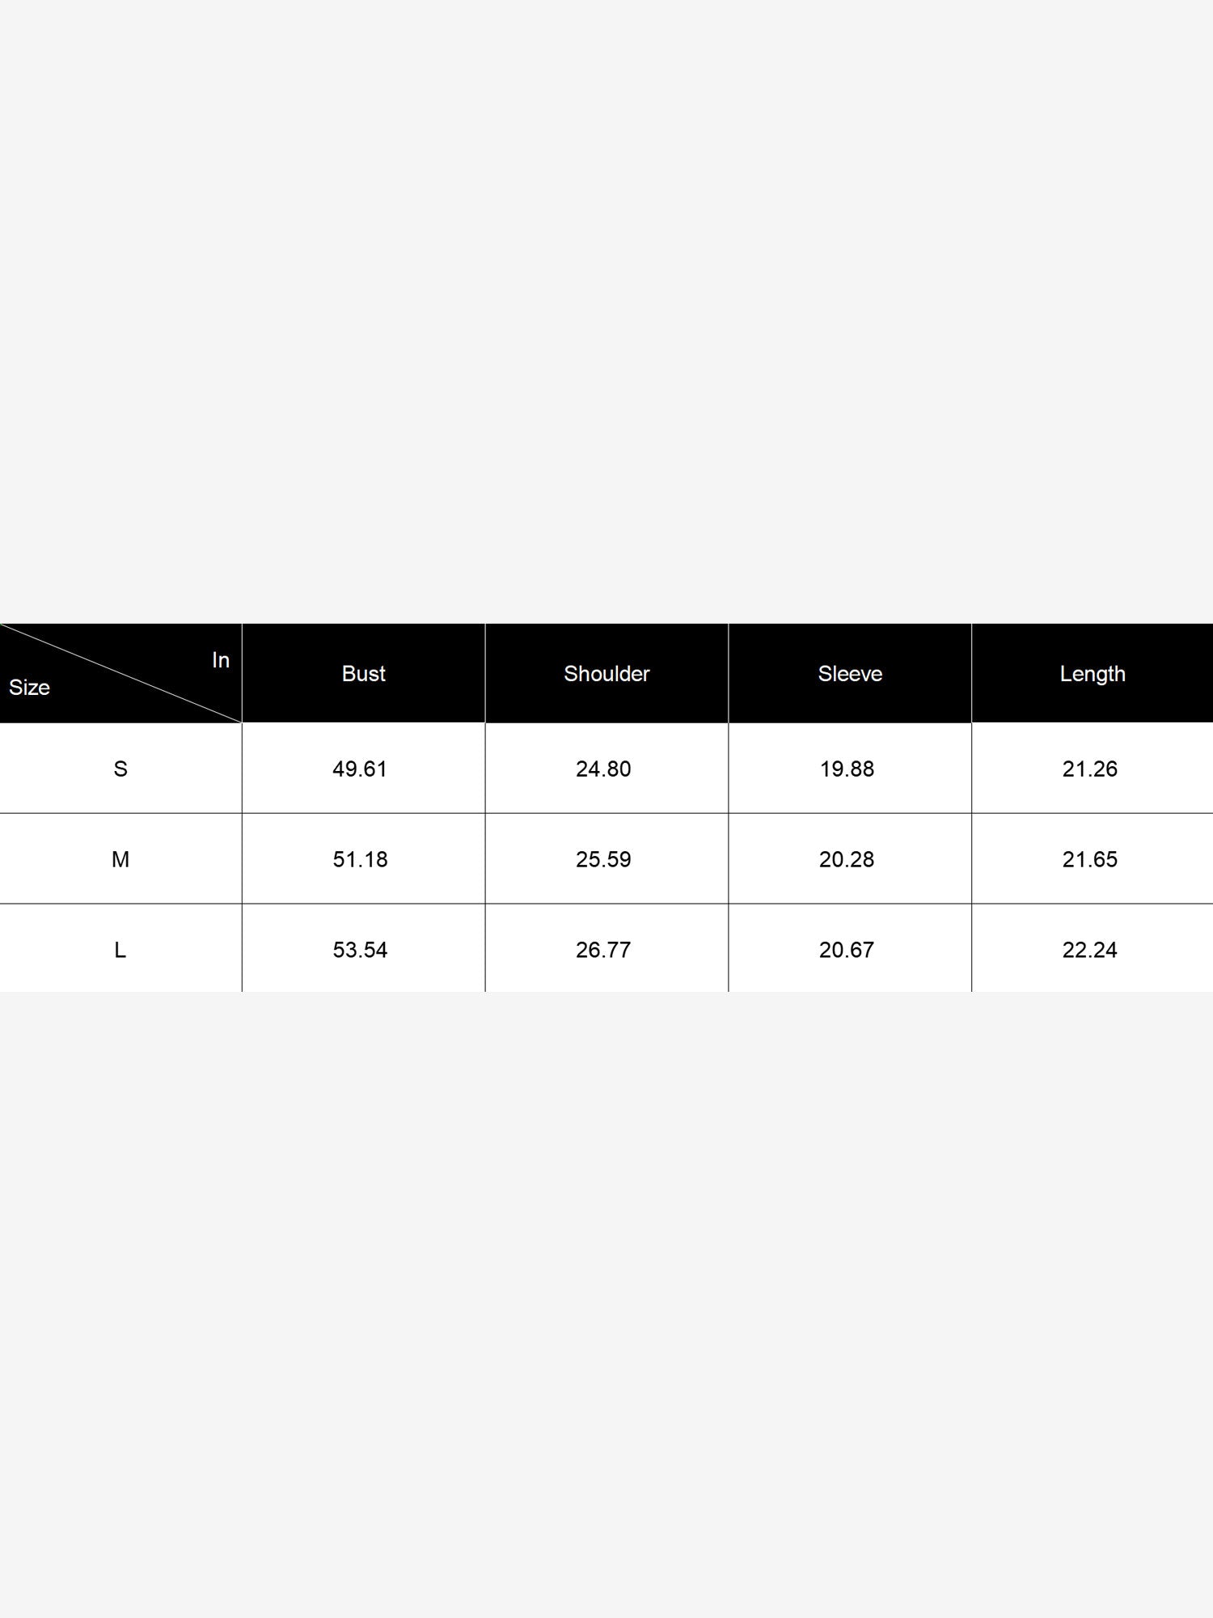The image size is (1213, 1618).
Task: Click the length value 22.24
Action: 1090,950
